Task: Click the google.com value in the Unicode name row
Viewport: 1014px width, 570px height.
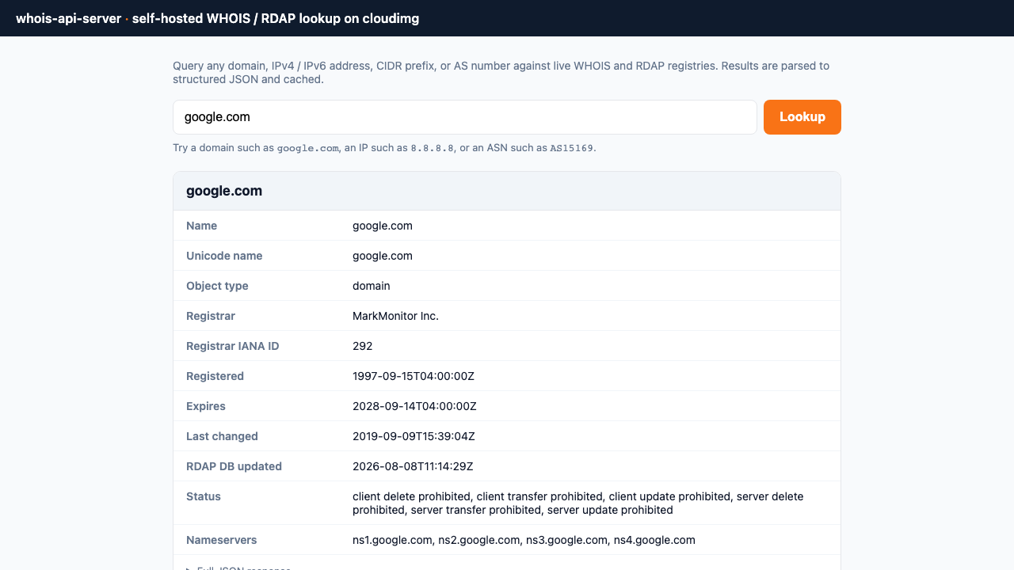Action: coord(383,256)
